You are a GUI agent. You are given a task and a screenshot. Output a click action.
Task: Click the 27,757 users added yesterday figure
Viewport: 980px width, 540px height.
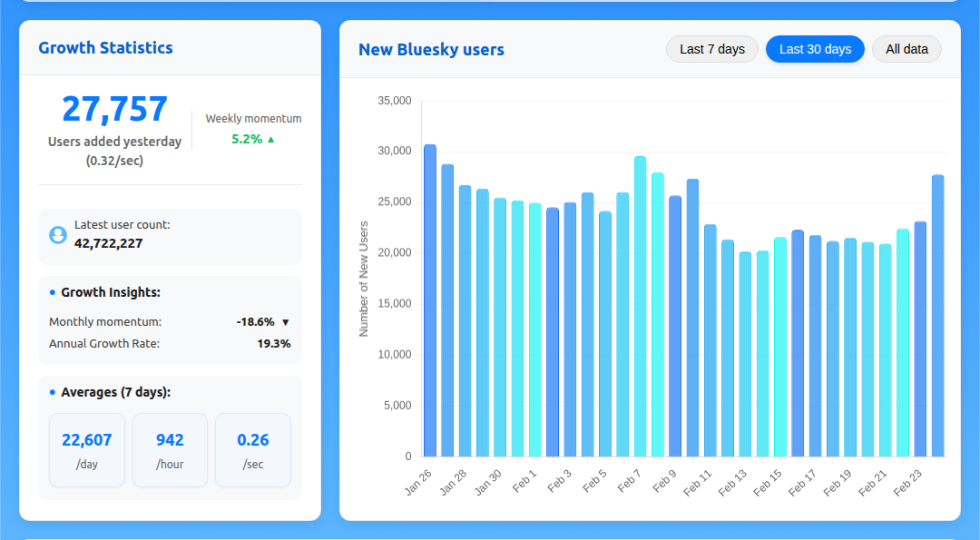114,109
